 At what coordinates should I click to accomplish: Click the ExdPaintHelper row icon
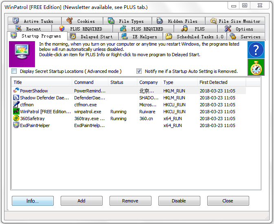tap(16, 125)
